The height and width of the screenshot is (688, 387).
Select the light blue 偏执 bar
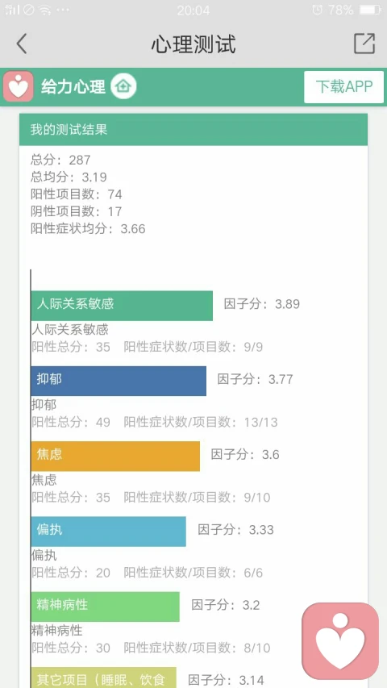(108, 532)
